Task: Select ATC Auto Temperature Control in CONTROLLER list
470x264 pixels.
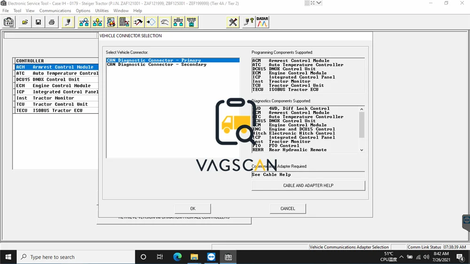Action: tap(57, 73)
